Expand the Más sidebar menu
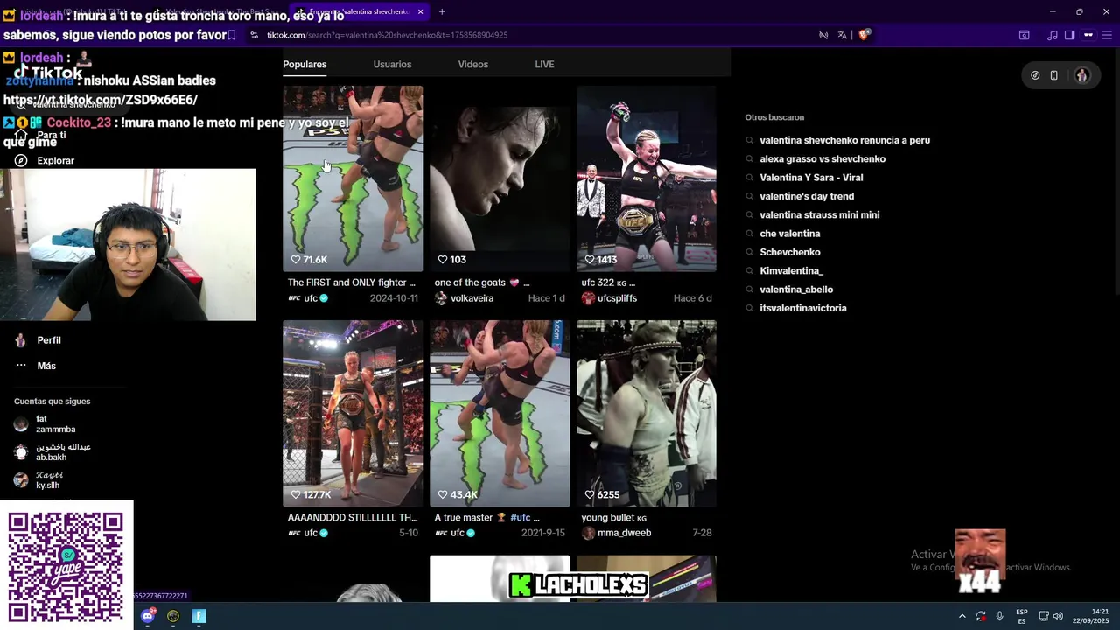1120x630 pixels. click(x=36, y=366)
